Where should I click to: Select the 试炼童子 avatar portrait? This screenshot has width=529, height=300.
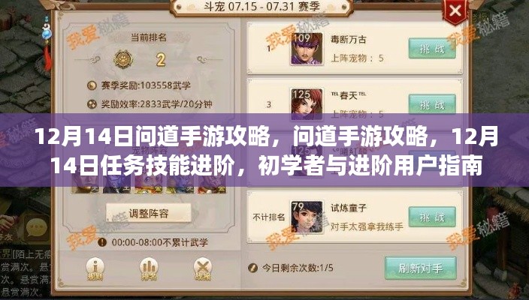click(307, 217)
